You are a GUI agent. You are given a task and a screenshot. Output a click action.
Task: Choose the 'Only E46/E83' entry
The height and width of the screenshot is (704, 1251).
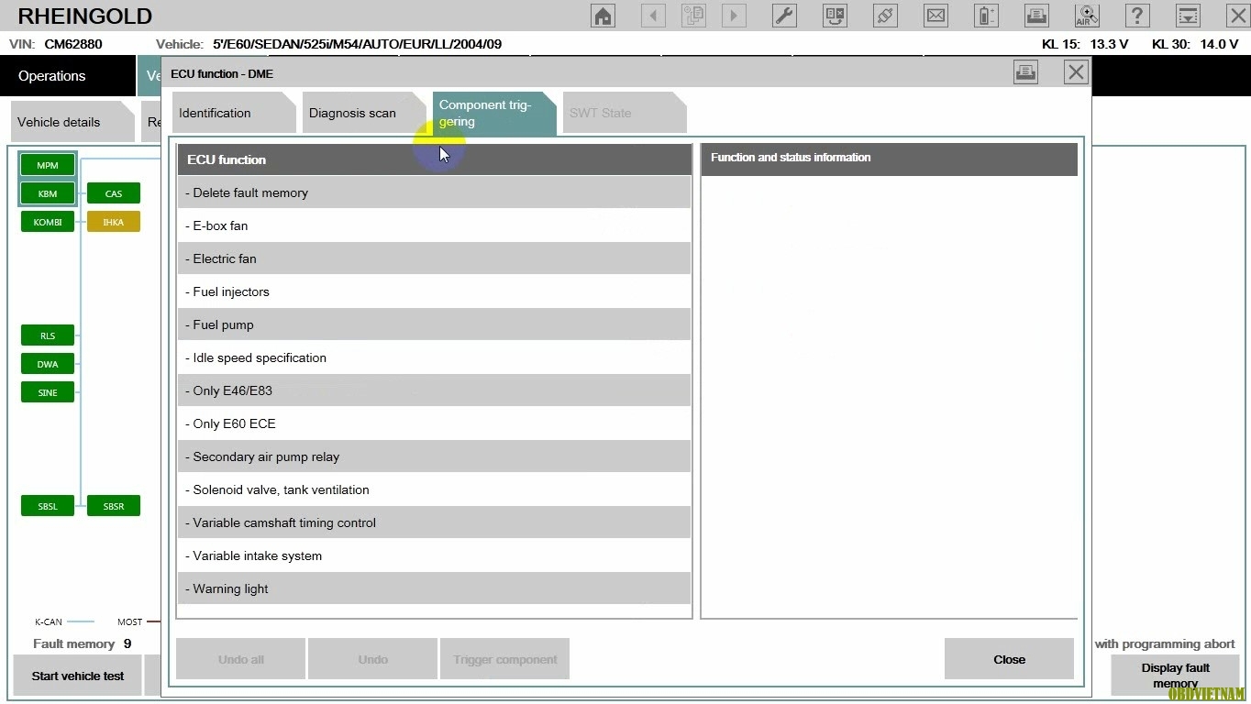coord(434,390)
